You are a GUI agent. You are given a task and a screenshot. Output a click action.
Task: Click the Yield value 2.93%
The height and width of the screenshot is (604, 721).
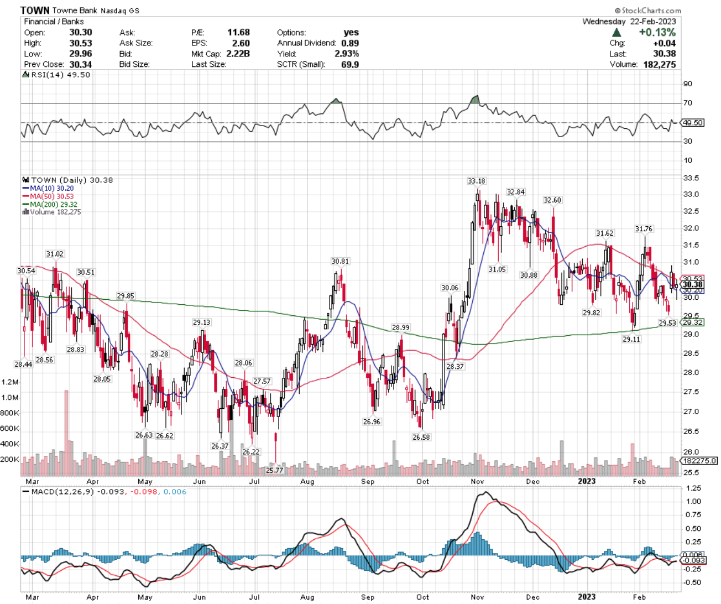pos(347,54)
